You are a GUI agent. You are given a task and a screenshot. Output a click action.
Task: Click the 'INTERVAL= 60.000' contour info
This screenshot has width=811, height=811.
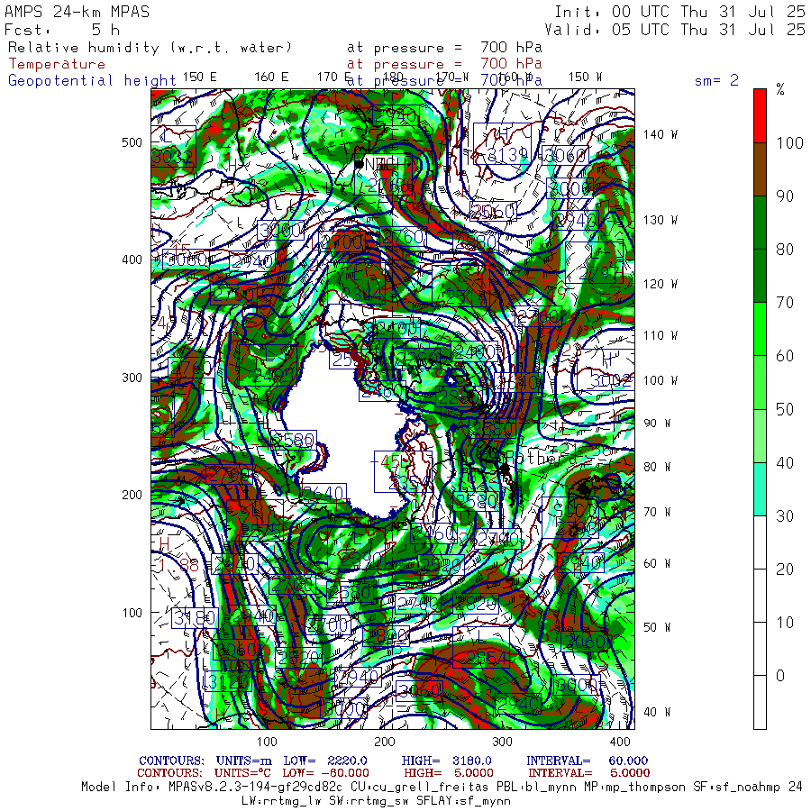588,761
